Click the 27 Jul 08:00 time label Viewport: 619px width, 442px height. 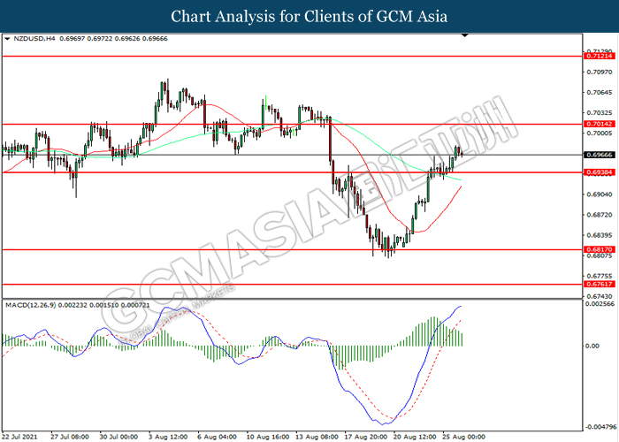[70, 437]
